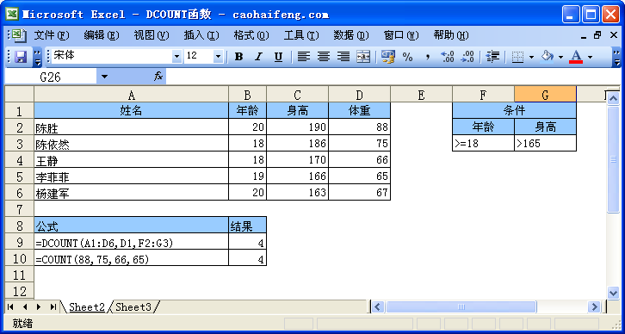Select column G header
The width and height of the screenshot is (625, 334).
point(545,95)
